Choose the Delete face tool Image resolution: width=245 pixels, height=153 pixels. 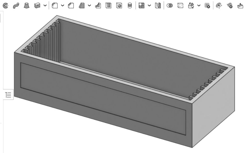pos(230,6)
